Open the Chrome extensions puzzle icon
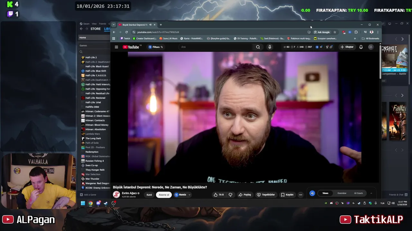Viewport: 412px width, 231px height. click(x=356, y=32)
